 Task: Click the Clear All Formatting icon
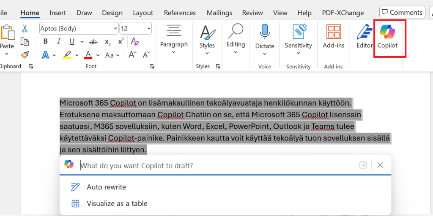(x=135, y=41)
